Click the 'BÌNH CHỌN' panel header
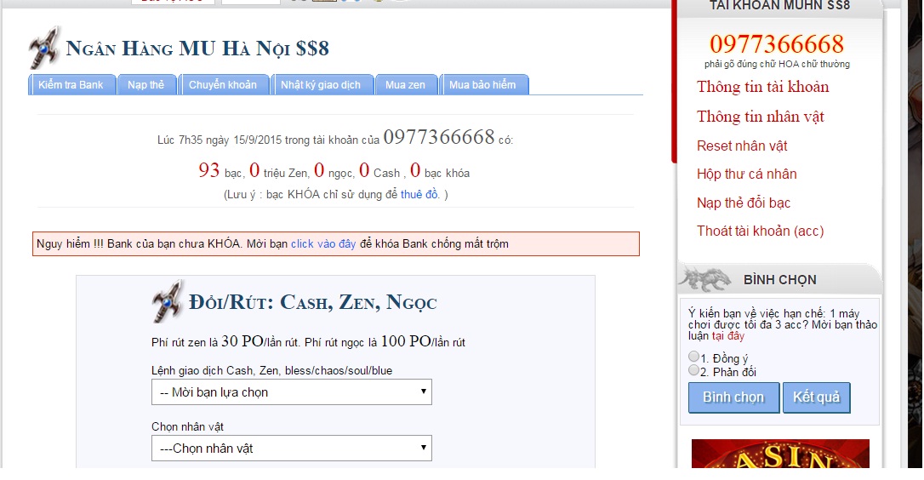The height and width of the screenshot is (480, 924). [x=780, y=280]
